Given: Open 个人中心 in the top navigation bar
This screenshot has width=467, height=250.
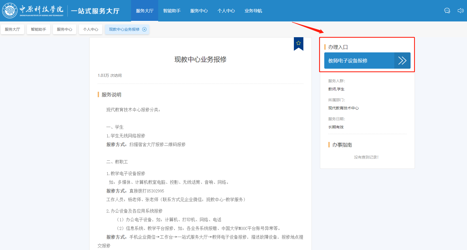Looking at the screenshot, I should point(226,11).
